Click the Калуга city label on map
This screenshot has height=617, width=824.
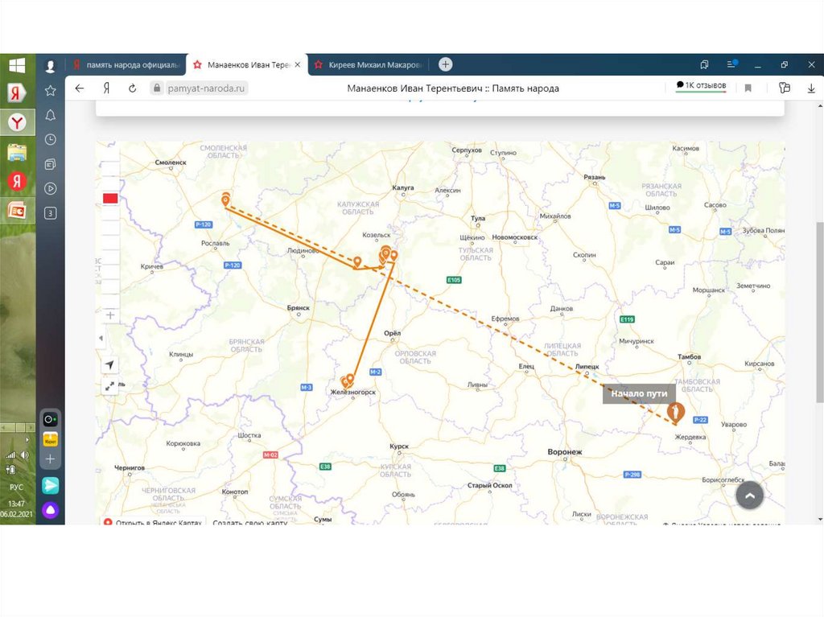click(x=403, y=187)
